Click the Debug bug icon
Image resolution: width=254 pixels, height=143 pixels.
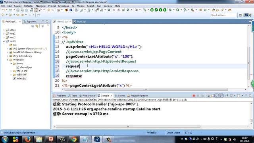click(x=170, y=10)
